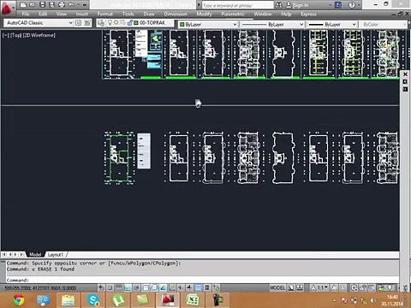Click the [2D Wireframe] visual style label

[x=39, y=35]
